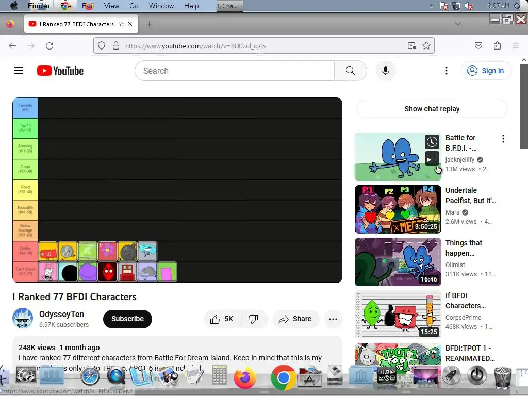Open the Go menu
Screen dimensions: 528x396
134,6
